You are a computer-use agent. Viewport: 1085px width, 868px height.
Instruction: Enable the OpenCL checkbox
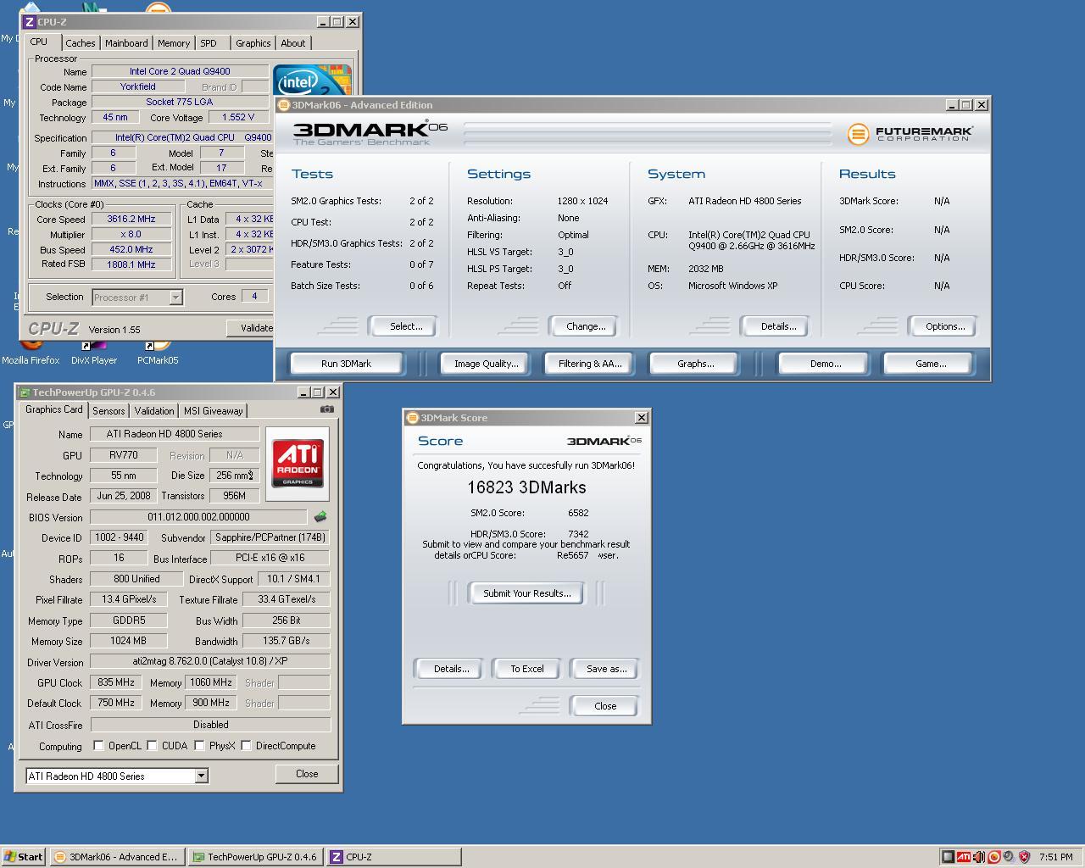(x=98, y=746)
